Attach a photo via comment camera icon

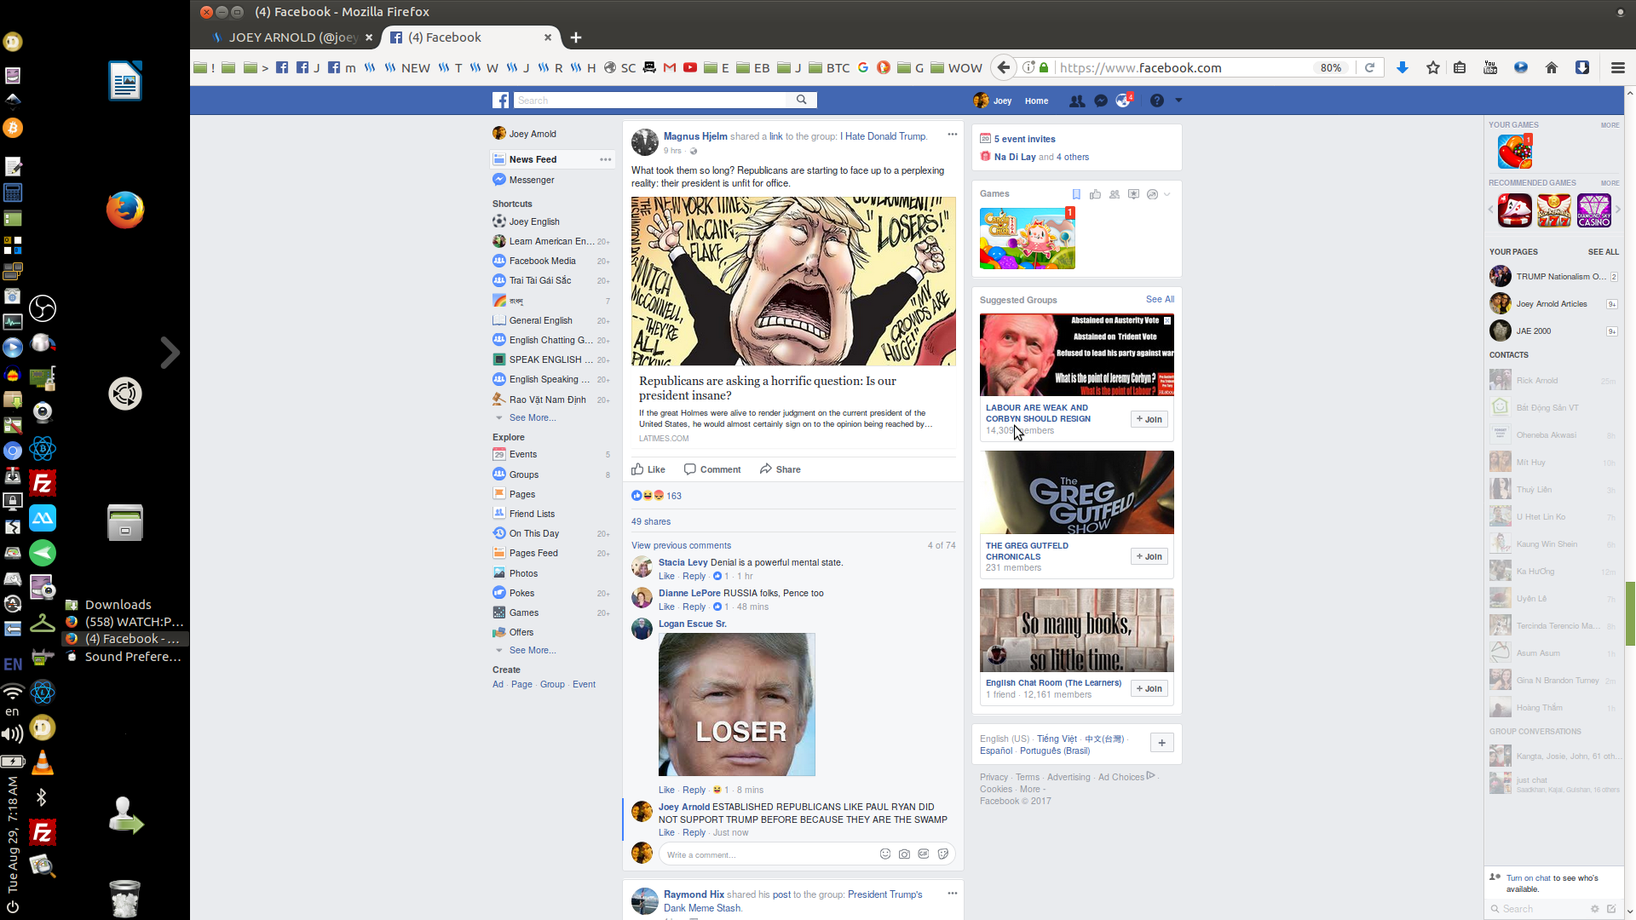(904, 854)
